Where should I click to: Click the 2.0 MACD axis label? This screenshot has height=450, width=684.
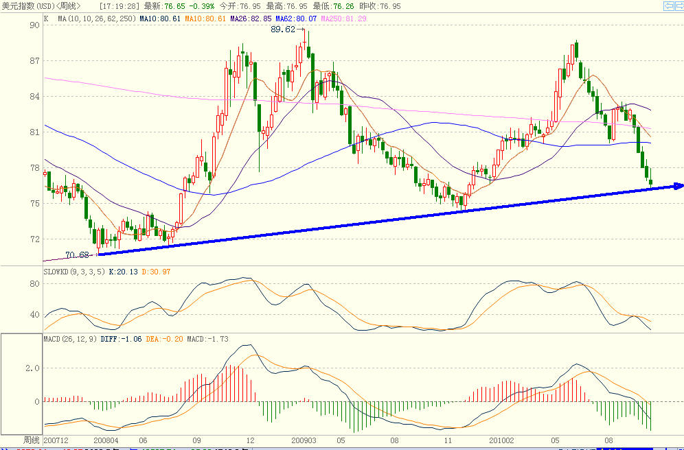click(32, 368)
